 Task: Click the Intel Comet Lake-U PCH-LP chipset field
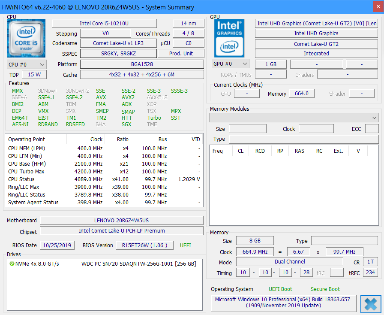pos(122,231)
